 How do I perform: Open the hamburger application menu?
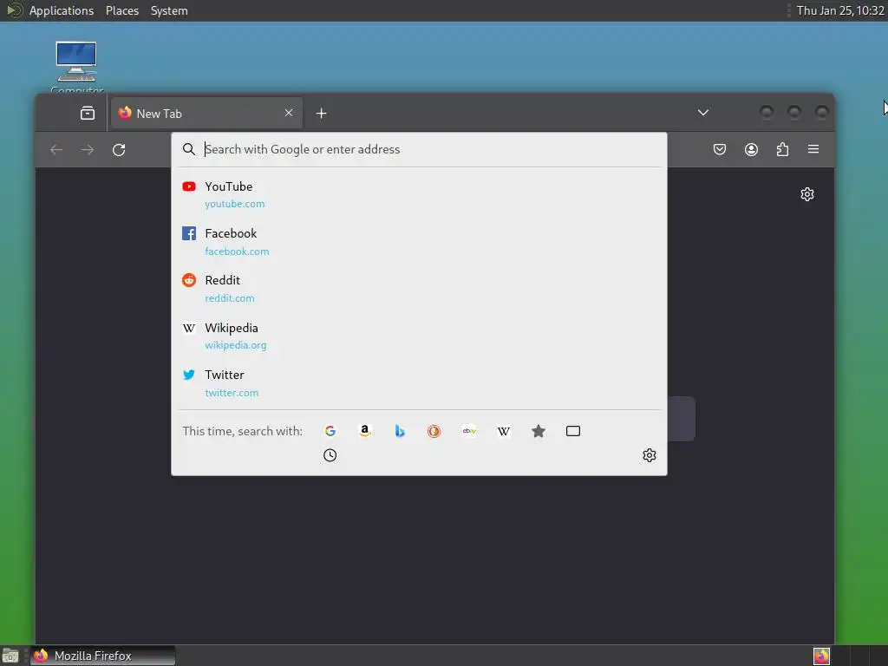point(813,149)
